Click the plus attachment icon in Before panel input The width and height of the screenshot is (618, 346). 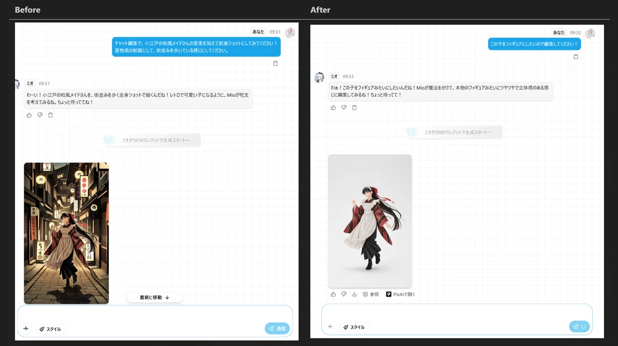point(26,328)
